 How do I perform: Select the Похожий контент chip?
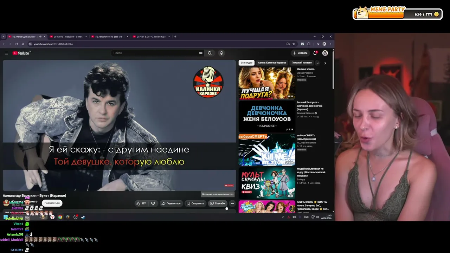pyautogui.click(x=302, y=63)
